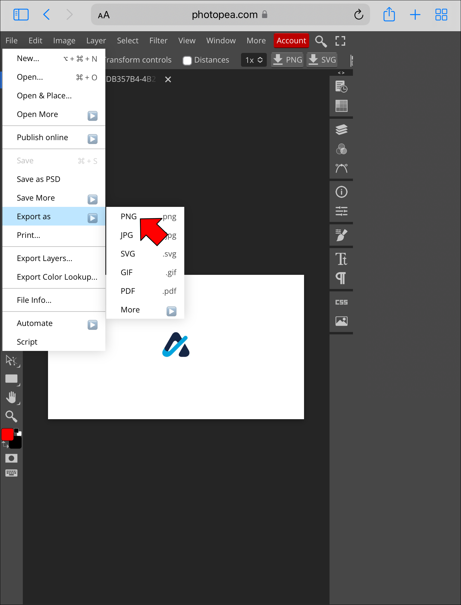The height and width of the screenshot is (605, 461).
Task: Click the red Account button
Action: coord(291,41)
